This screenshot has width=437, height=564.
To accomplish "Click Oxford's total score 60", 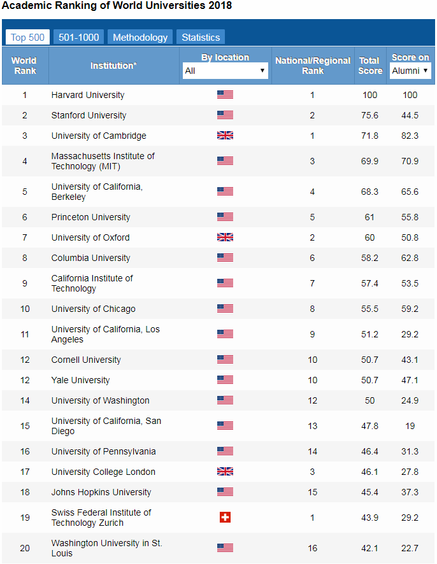I will pos(369,237).
